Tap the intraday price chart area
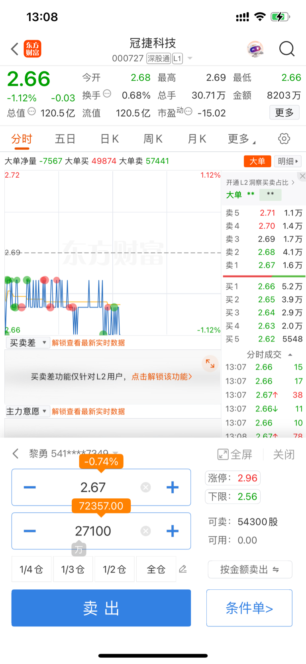This screenshot has height=664, width=306. (x=113, y=253)
